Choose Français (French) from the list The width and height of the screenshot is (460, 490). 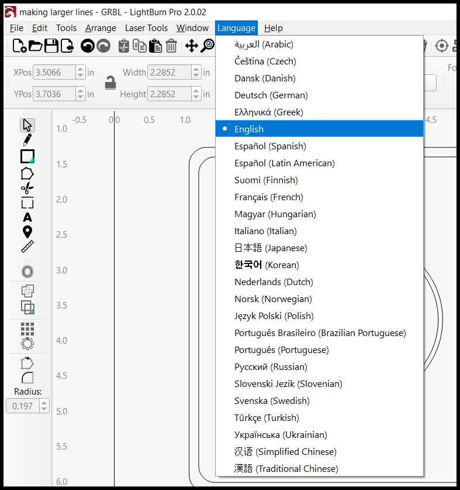268,197
